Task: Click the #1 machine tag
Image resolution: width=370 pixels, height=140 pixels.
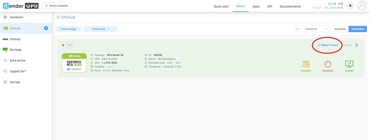Action: 70,45
